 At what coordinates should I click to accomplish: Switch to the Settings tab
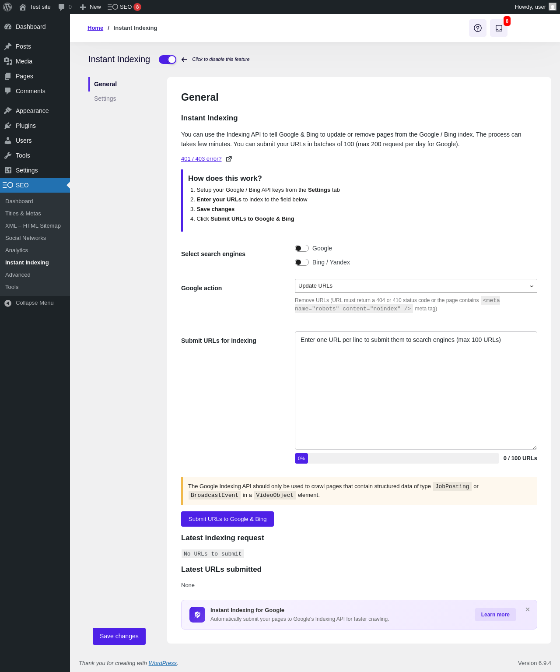(105, 99)
